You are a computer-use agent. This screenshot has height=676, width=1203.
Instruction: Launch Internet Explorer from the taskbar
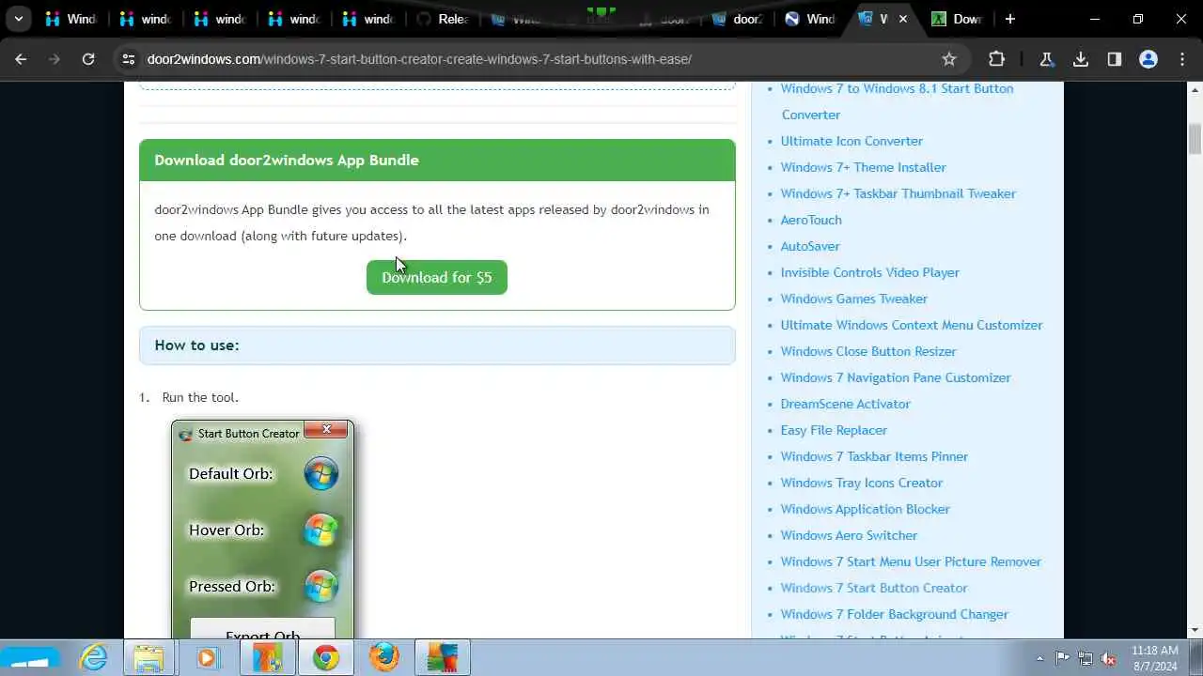[x=94, y=658]
